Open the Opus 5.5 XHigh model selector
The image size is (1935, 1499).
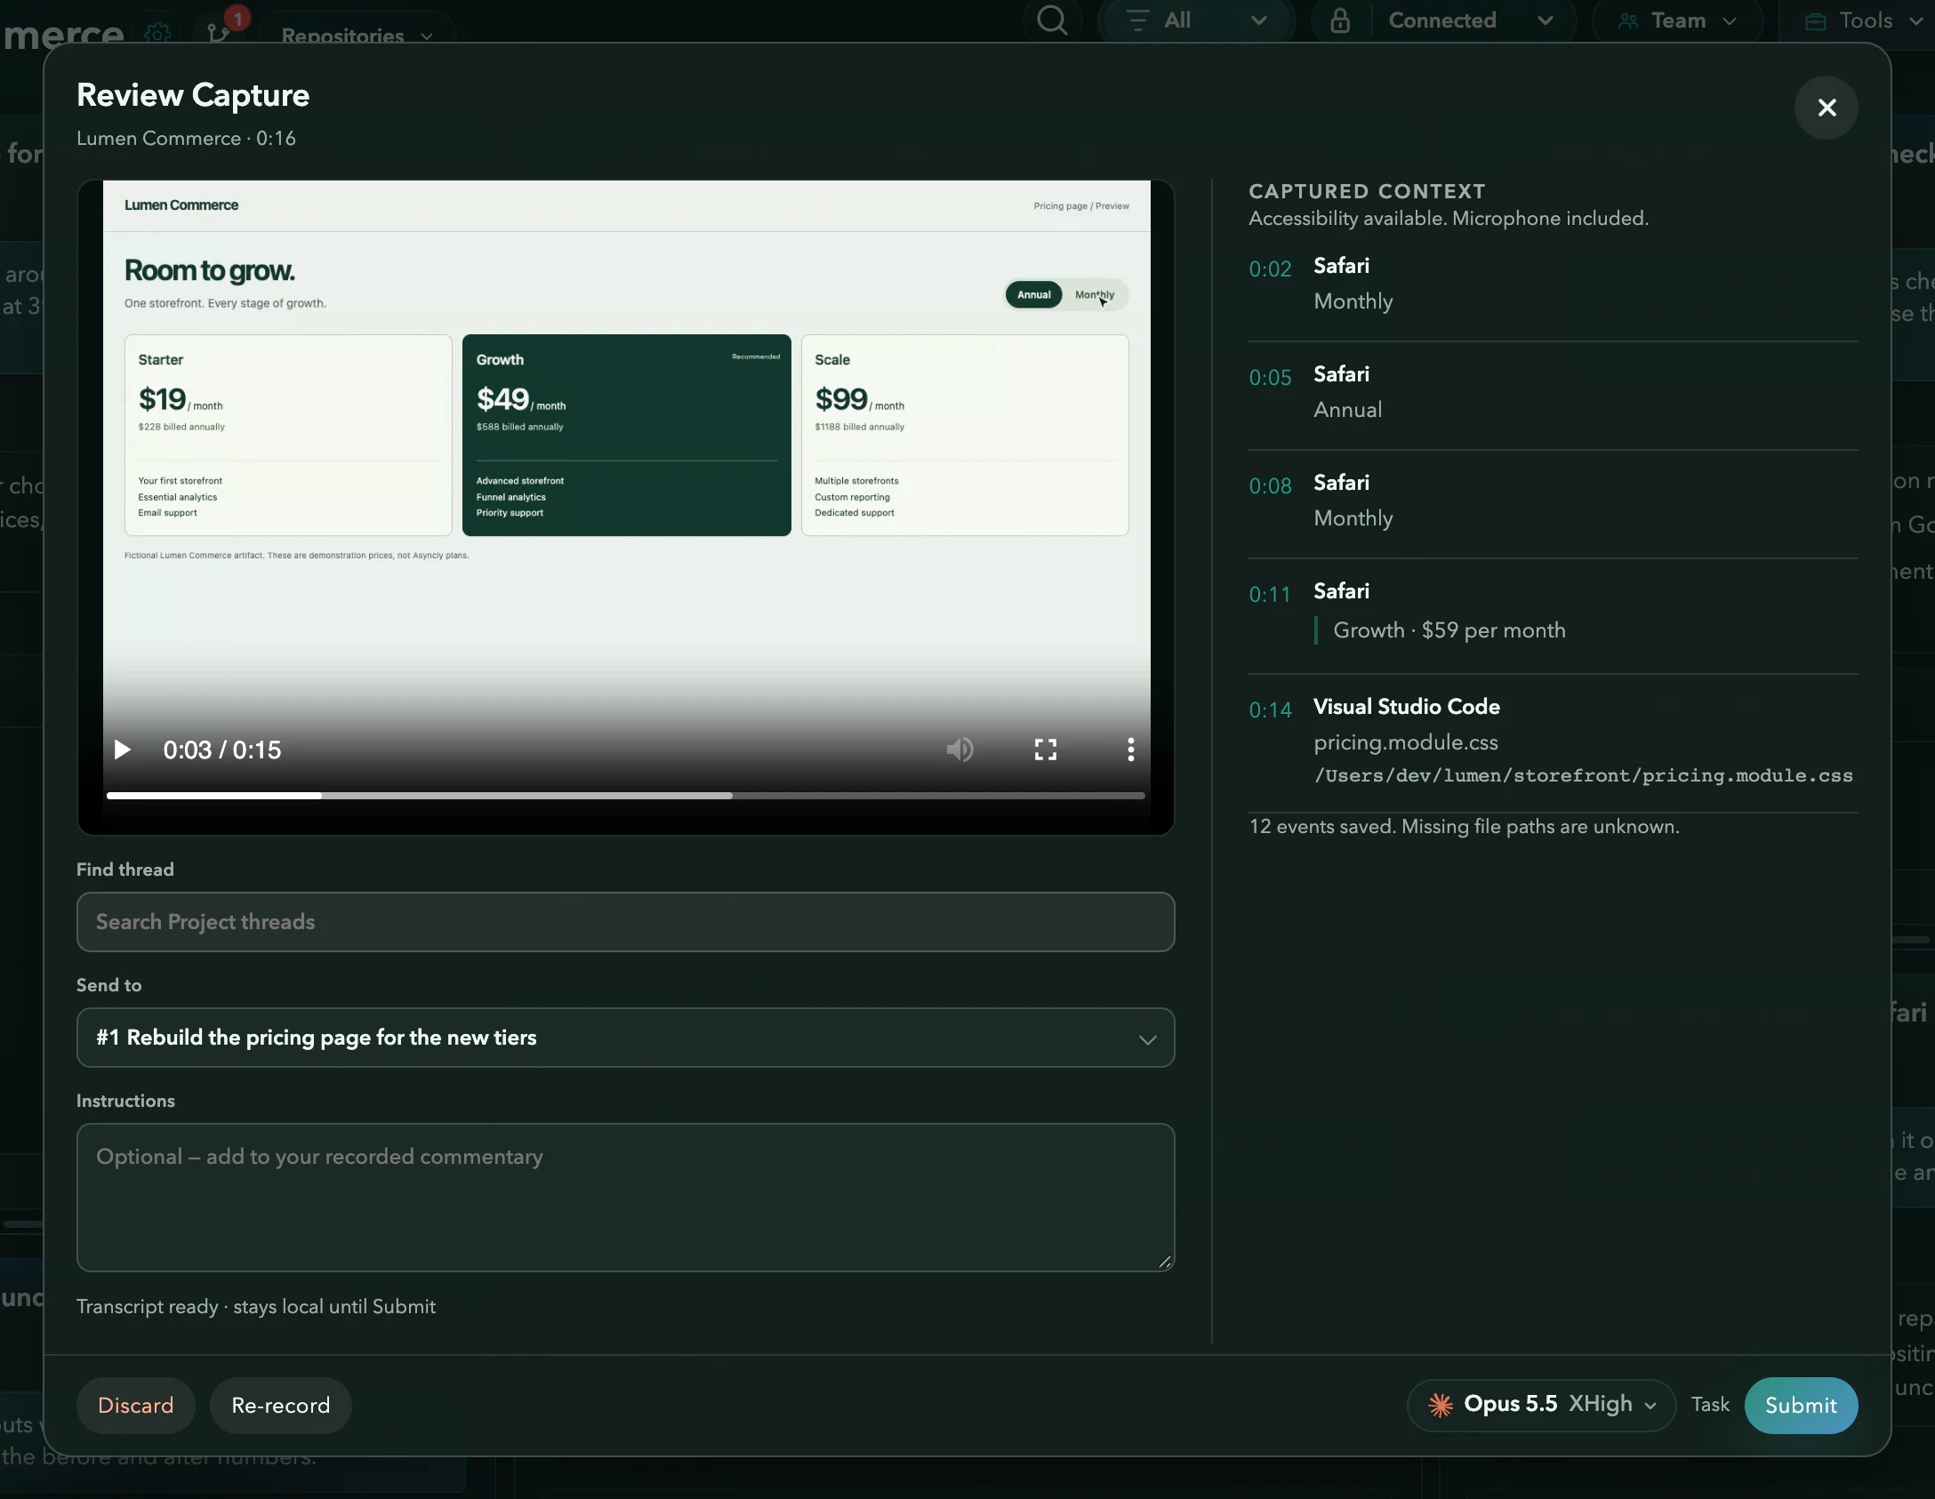coord(1541,1405)
